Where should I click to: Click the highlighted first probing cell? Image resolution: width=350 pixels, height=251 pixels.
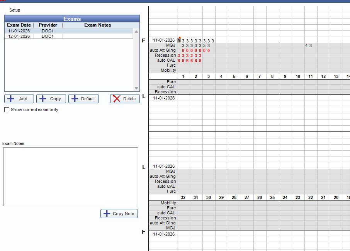[179, 40]
